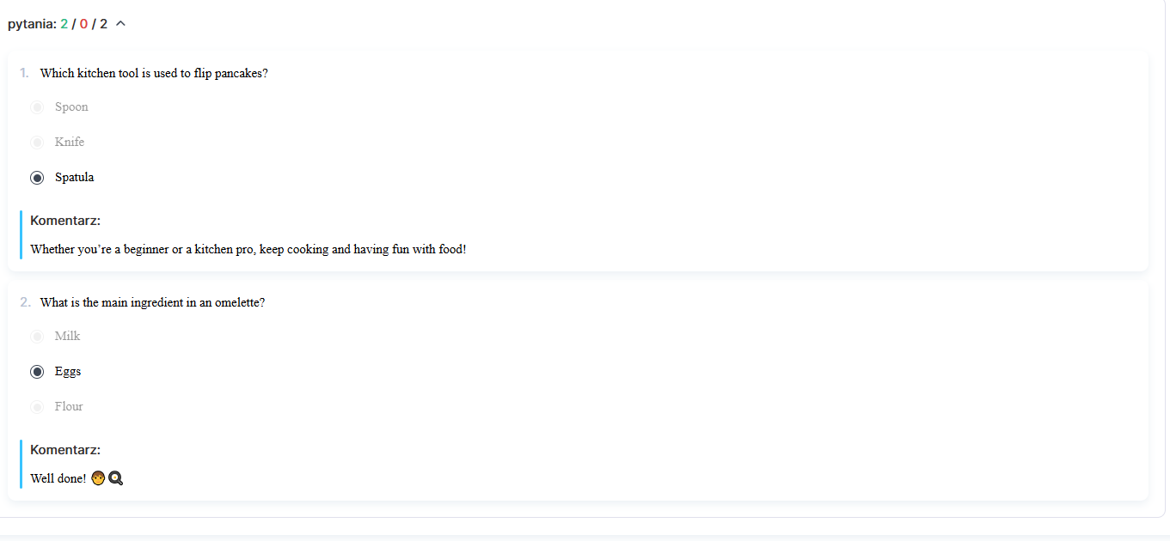Collapse the pytania section chevron

tap(120, 24)
